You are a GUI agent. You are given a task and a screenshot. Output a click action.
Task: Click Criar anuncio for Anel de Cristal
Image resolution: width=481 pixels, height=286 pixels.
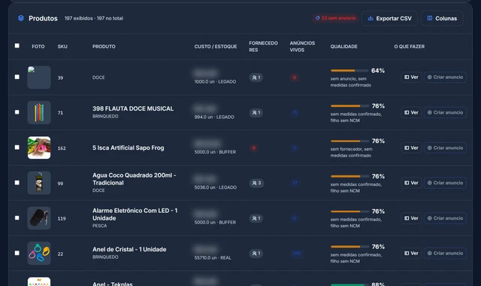(445, 253)
